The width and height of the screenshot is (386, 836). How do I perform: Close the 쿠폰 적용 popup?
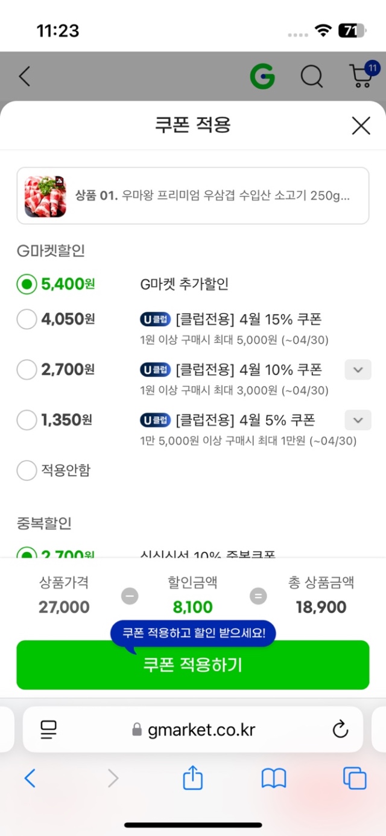[361, 126]
